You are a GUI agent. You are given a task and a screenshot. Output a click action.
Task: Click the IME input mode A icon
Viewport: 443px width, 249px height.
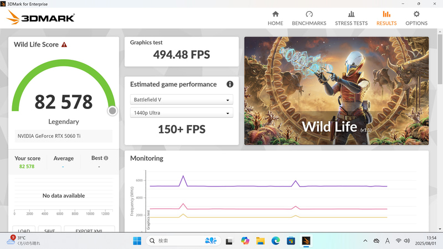tap(387, 241)
